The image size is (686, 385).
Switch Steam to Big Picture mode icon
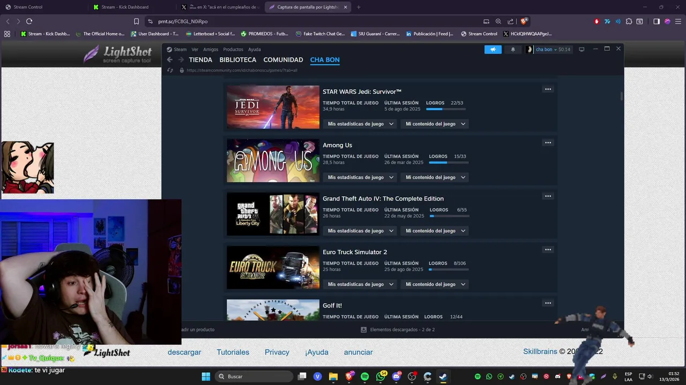pyautogui.click(x=581, y=49)
